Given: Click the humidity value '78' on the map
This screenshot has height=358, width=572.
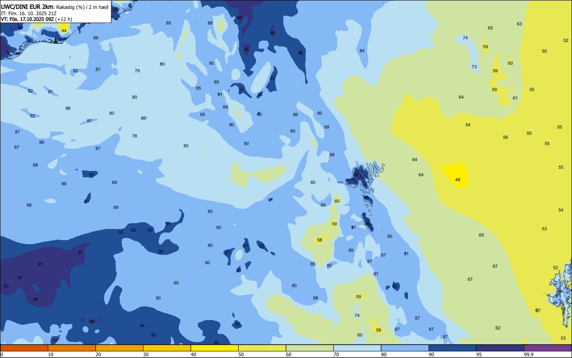Looking at the screenshot, I should point(135,136).
